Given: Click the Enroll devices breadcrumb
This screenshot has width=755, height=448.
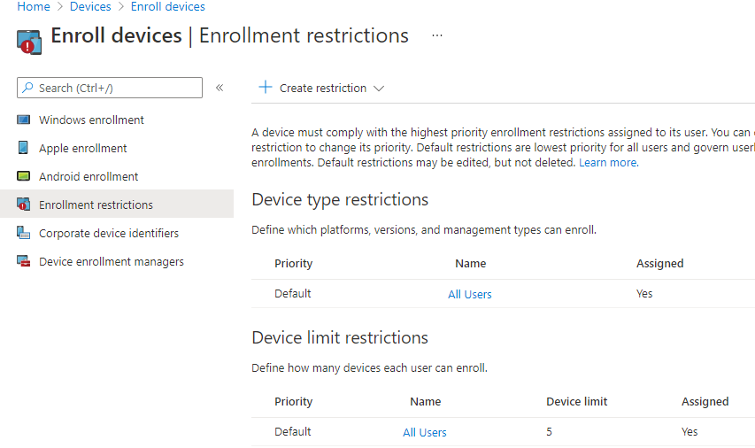Looking at the screenshot, I should pos(167,7).
